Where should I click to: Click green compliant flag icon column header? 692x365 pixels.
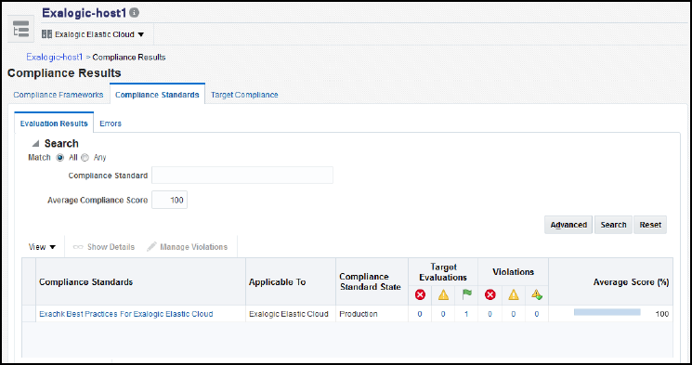[x=466, y=294]
